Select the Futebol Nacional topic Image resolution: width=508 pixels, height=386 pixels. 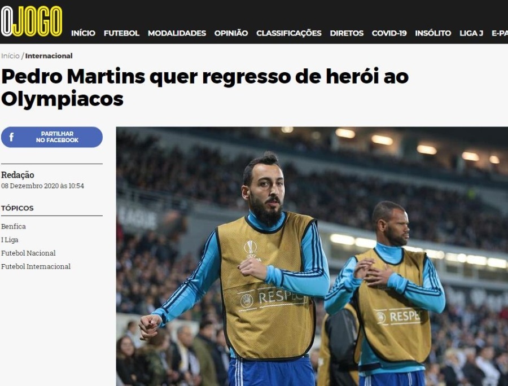[28, 253]
